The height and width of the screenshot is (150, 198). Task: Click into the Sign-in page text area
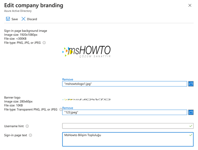[128, 139]
